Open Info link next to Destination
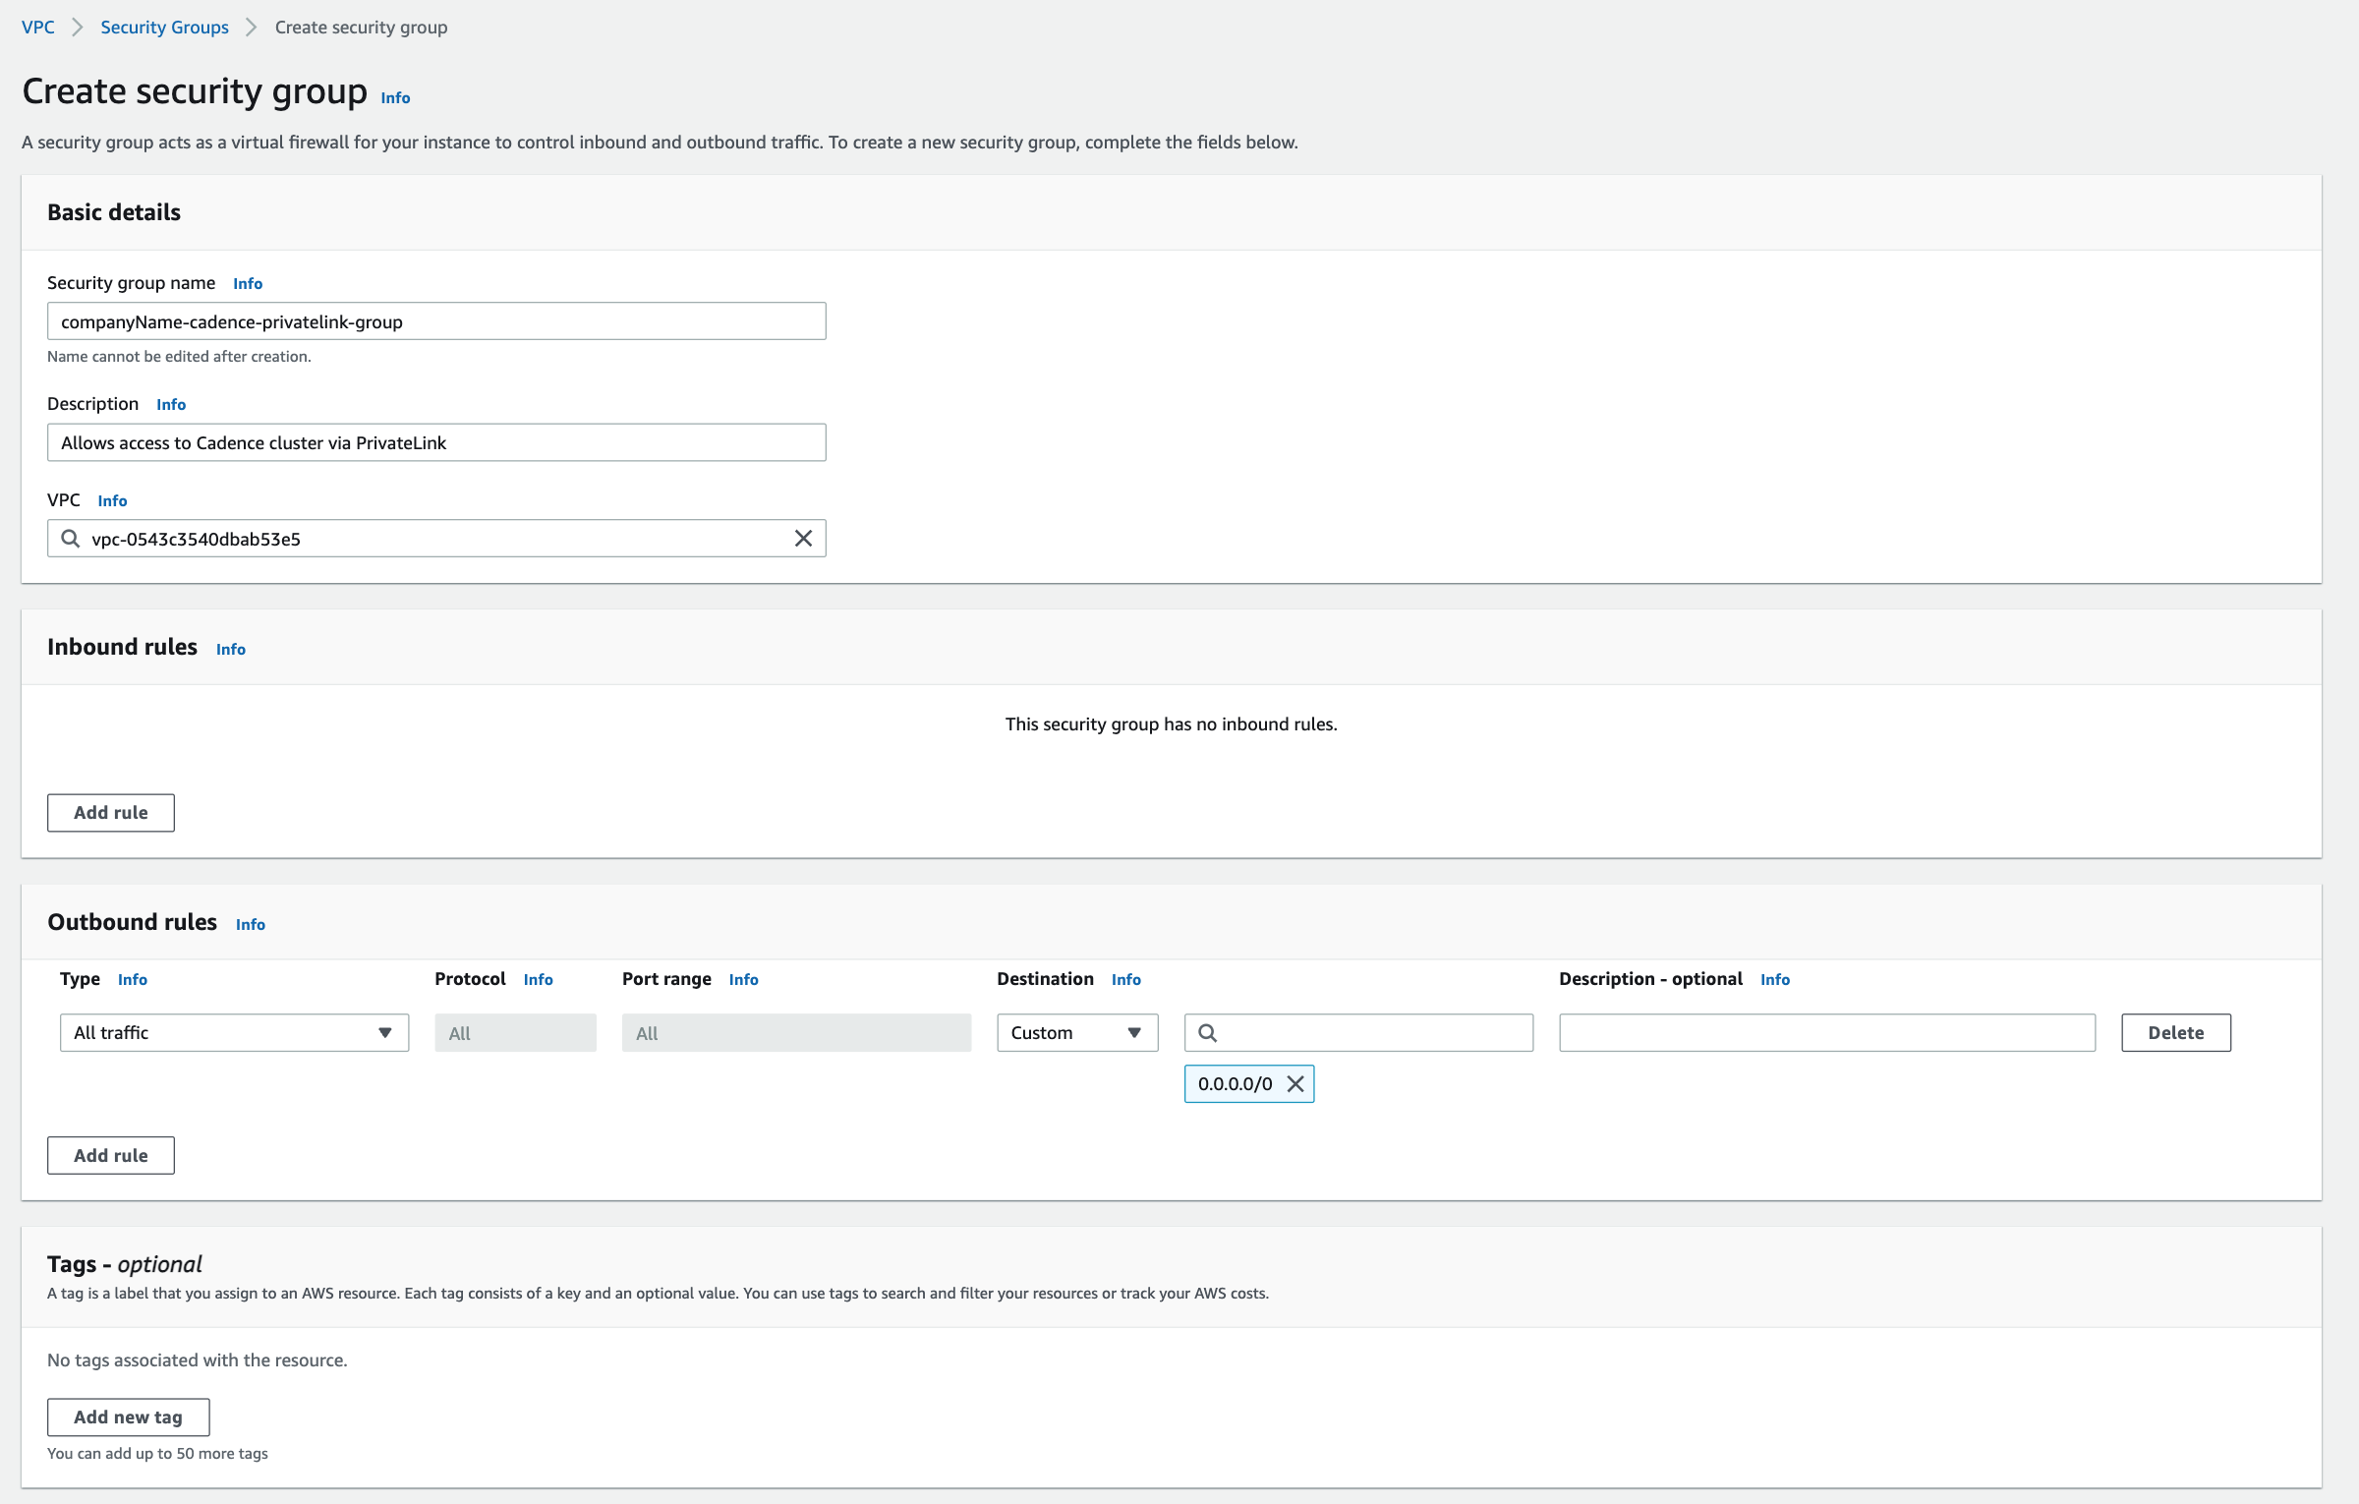Image resolution: width=2359 pixels, height=1504 pixels. [x=1125, y=979]
